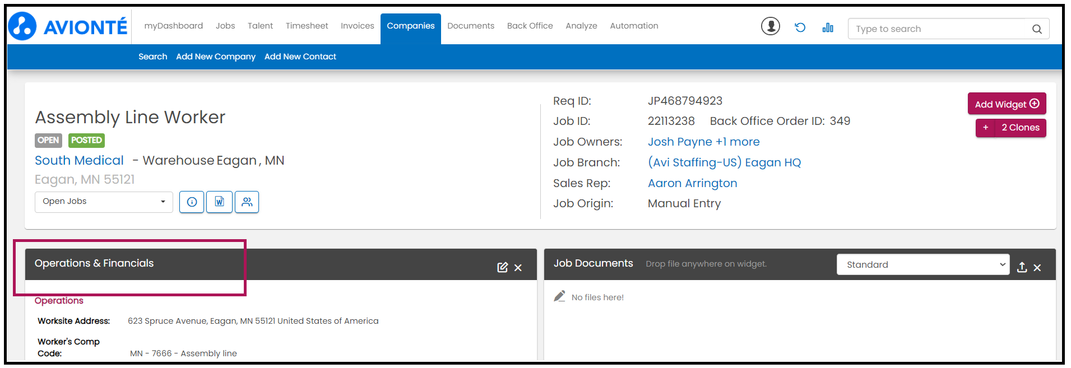Click the comp code MN - 7666 text

[x=183, y=353]
